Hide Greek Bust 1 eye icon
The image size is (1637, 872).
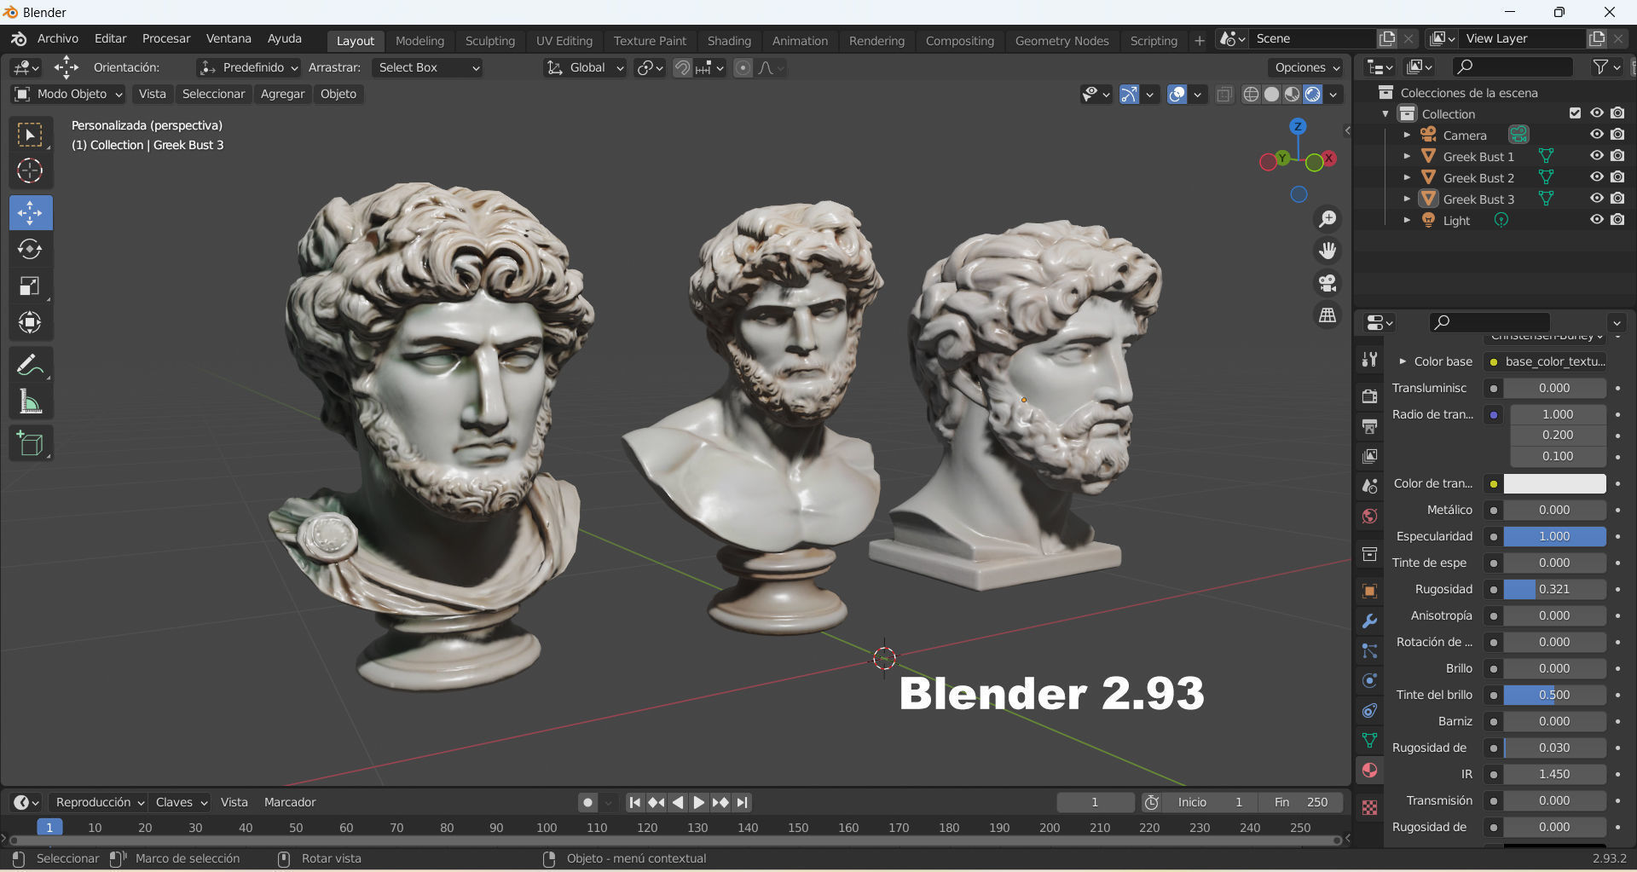click(x=1597, y=156)
